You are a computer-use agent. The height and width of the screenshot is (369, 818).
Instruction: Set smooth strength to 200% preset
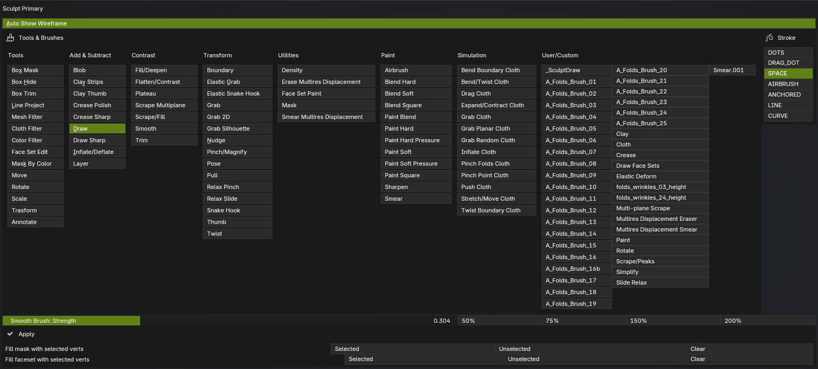coord(768,321)
